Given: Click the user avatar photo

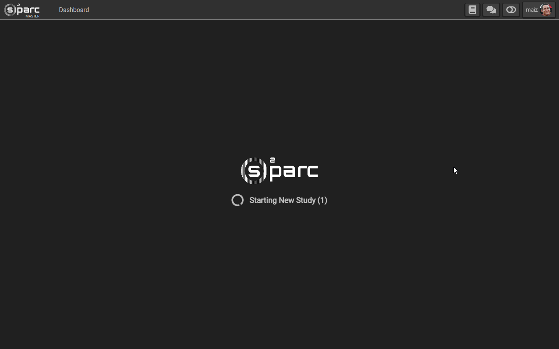Looking at the screenshot, I should (546, 10).
